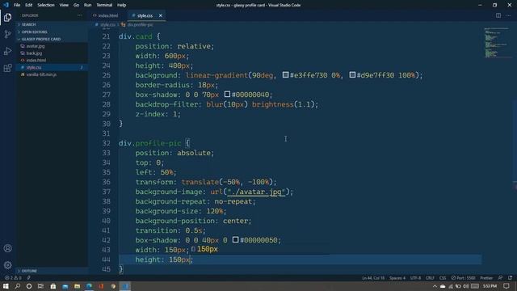This screenshot has width=517, height=291.
Task: Click the Cortana circle on taskbar
Action: coord(29,286)
